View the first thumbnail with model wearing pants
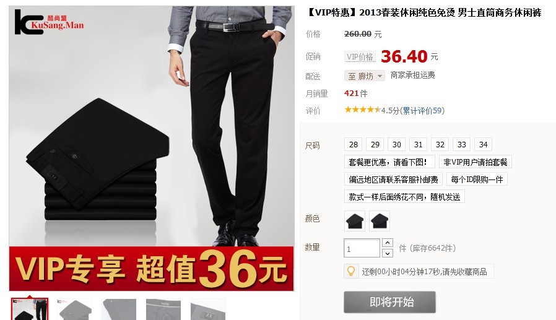 pos(30,309)
